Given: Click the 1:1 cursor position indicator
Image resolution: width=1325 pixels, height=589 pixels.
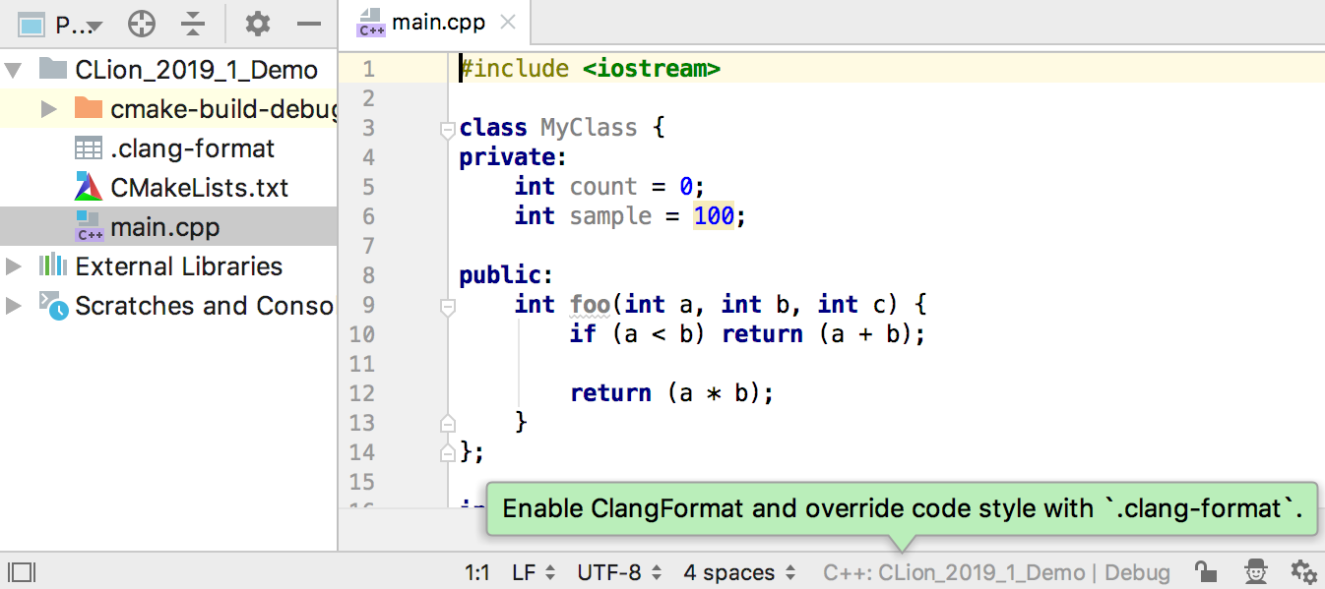Looking at the screenshot, I should [x=476, y=572].
